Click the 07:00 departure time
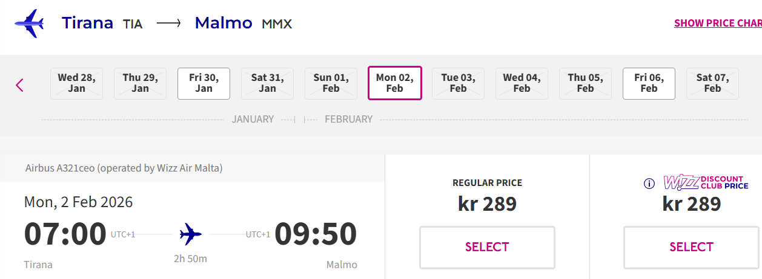 pos(65,234)
